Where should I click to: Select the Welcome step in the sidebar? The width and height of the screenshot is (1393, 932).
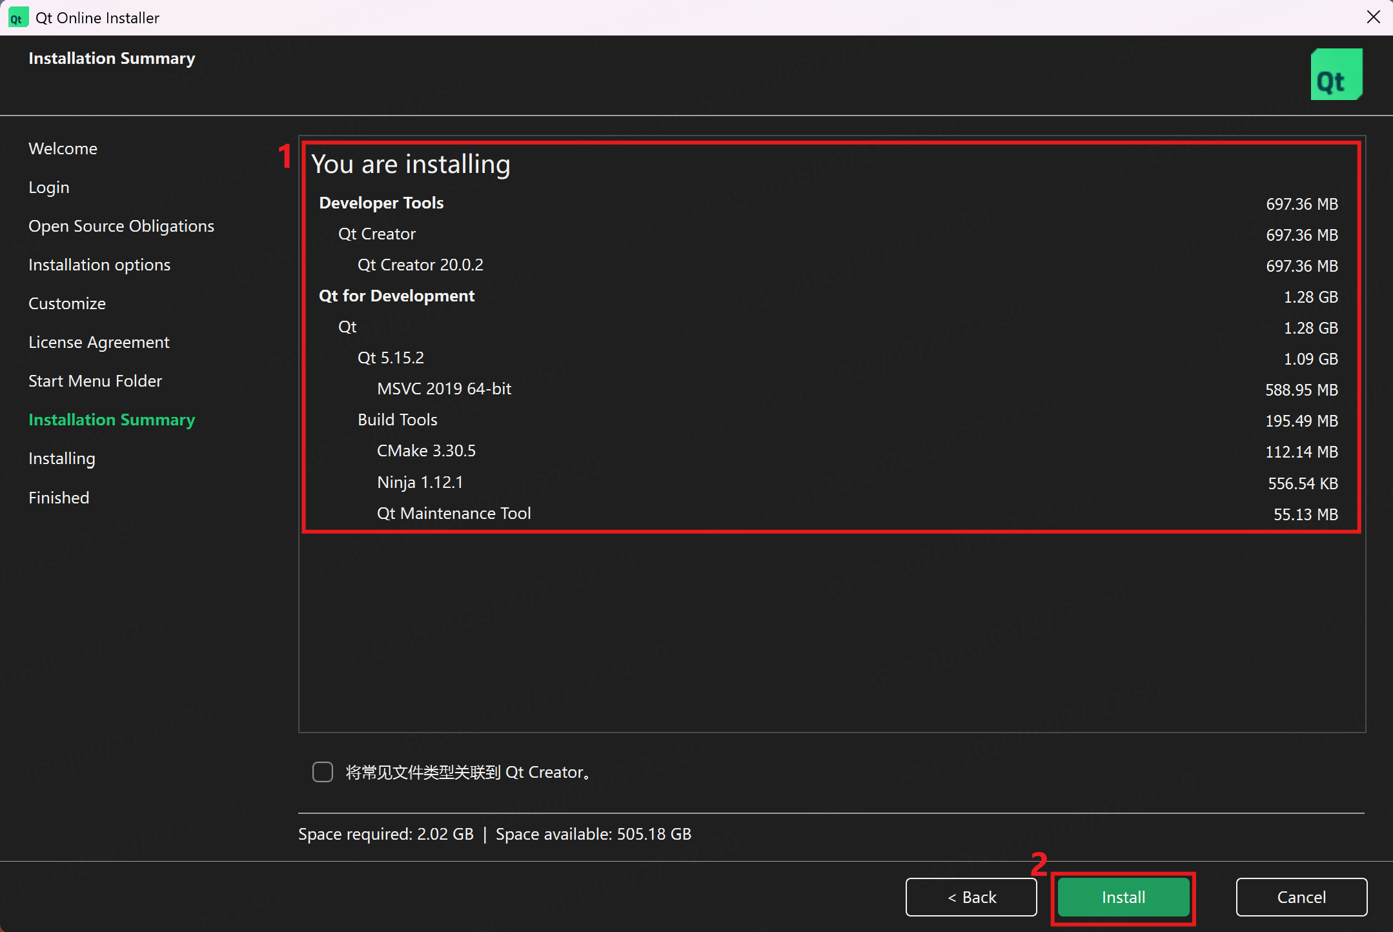tap(63, 148)
